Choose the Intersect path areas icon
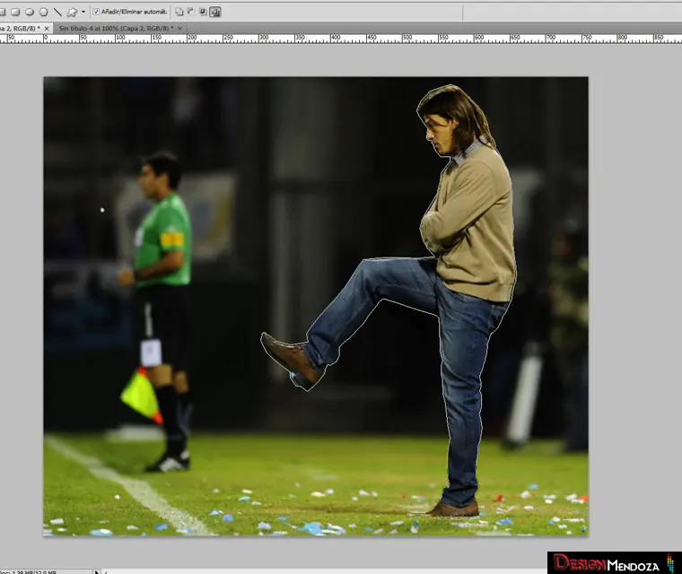The height and width of the screenshot is (574, 682). point(203,13)
